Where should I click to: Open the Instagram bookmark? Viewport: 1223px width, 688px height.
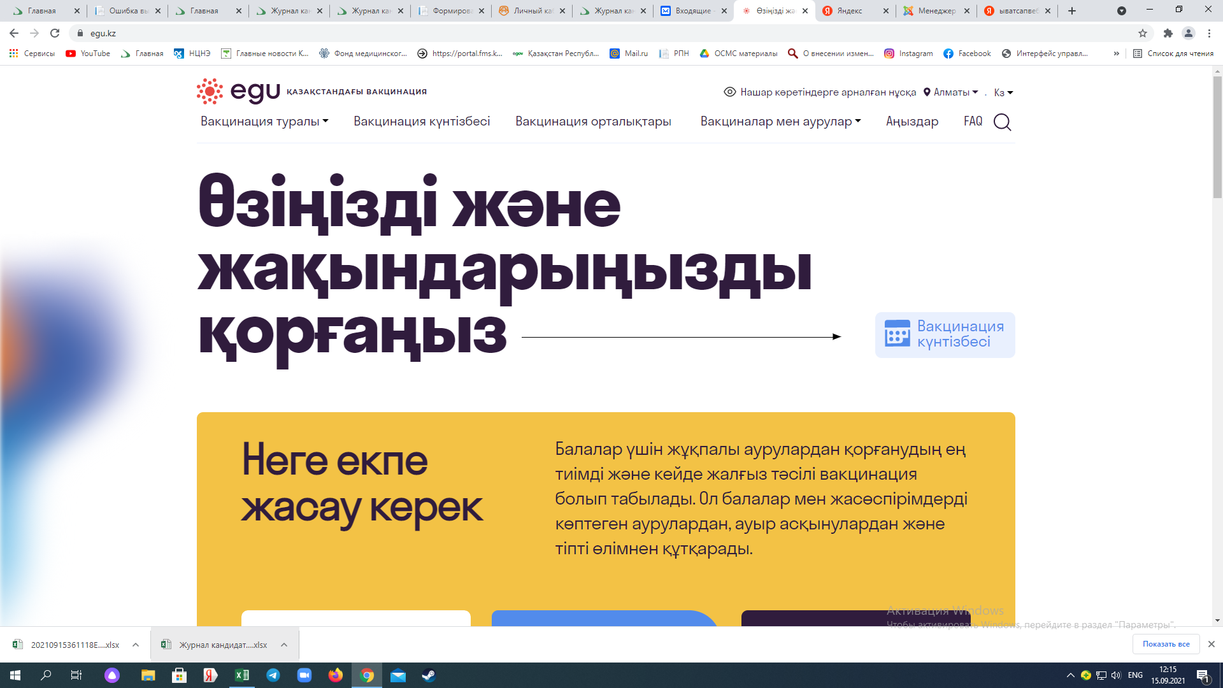pos(908,54)
